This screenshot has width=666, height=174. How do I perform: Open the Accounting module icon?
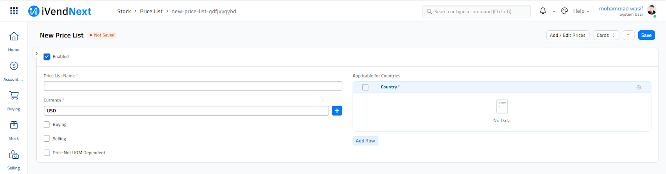(14, 66)
